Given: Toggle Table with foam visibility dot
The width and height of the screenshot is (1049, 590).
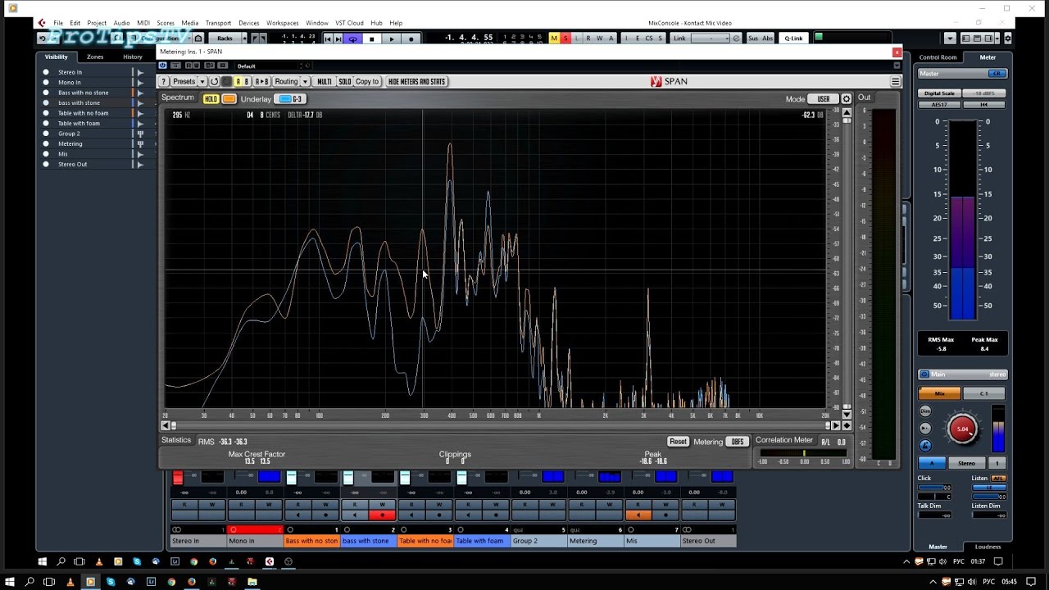Looking at the screenshot, I should [47, 123].
